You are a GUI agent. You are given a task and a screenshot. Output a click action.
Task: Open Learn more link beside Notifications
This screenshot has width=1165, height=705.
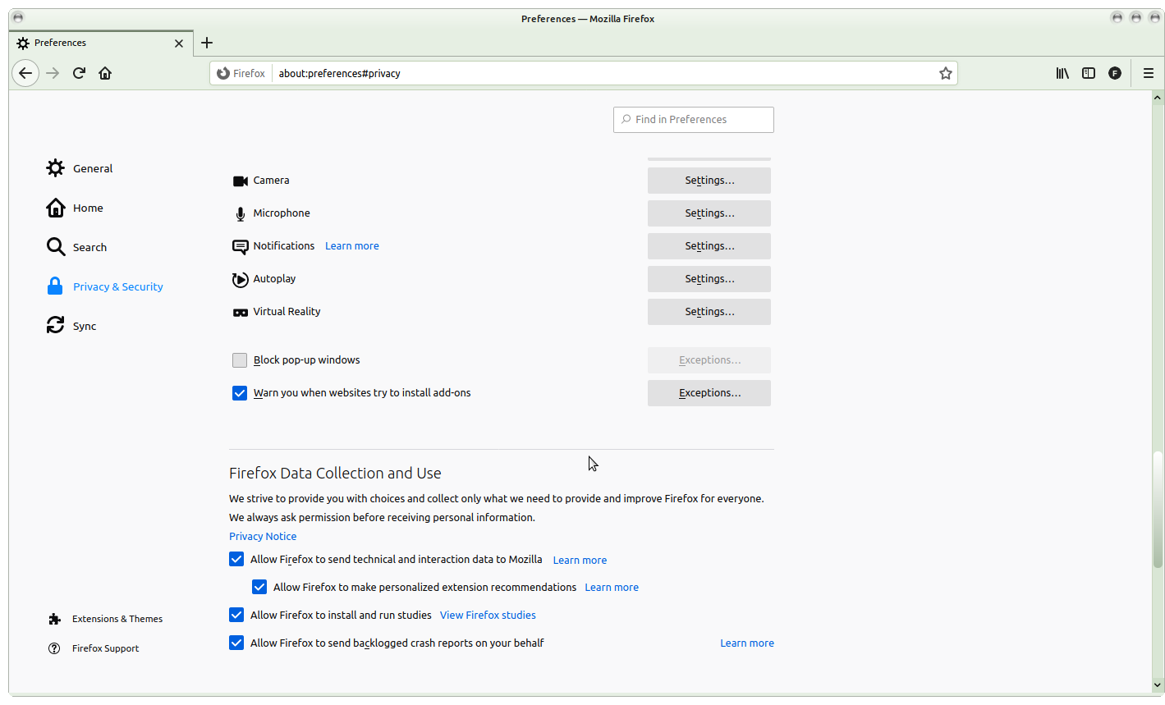[352, 246]
